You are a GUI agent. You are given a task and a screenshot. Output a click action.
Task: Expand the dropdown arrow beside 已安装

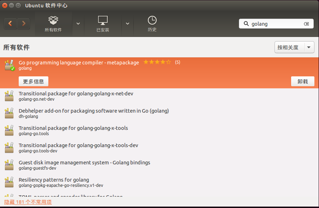[x=127, y=24]
